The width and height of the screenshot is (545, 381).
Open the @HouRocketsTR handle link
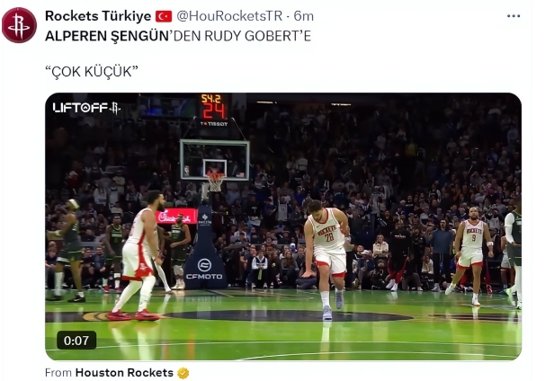pyautogui.click(x=229, y=16)
